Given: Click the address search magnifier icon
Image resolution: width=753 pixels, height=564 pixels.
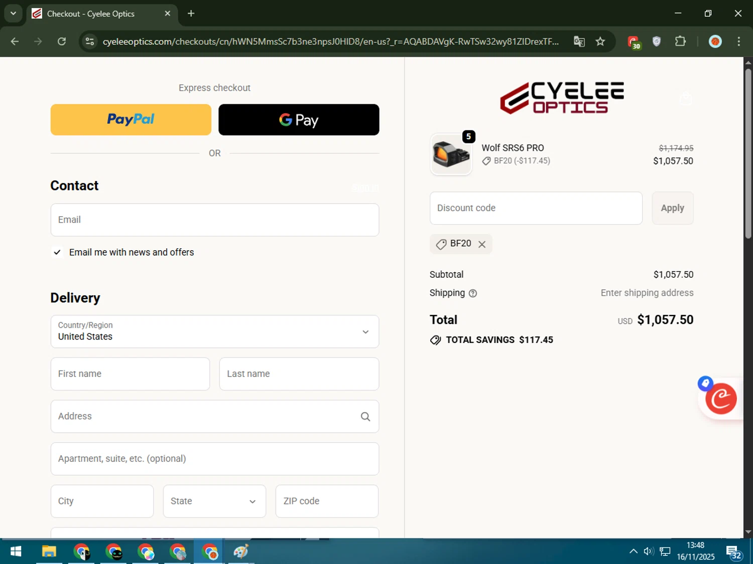Looking at the screenshot, I should click(365, 417).
